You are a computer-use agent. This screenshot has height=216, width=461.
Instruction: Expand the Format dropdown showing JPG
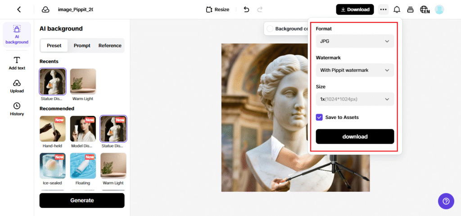(355, 41)
